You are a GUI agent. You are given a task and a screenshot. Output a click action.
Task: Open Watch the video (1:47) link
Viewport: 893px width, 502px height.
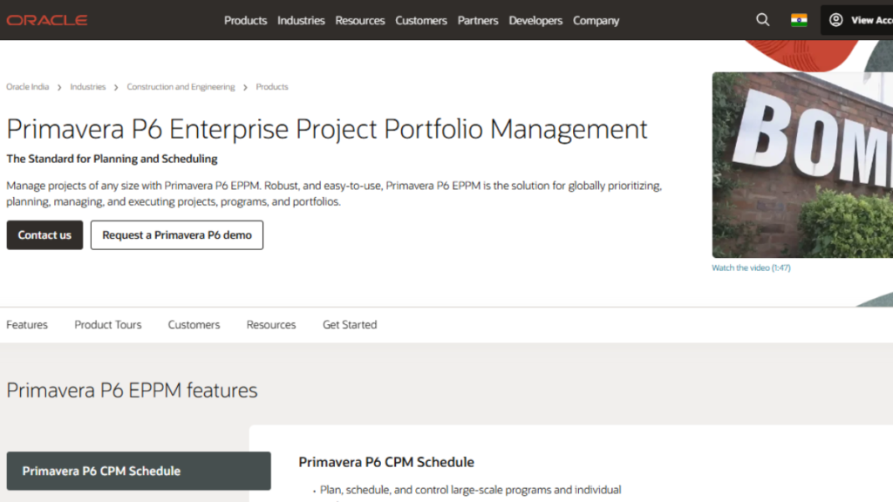[x=749, y=268]
